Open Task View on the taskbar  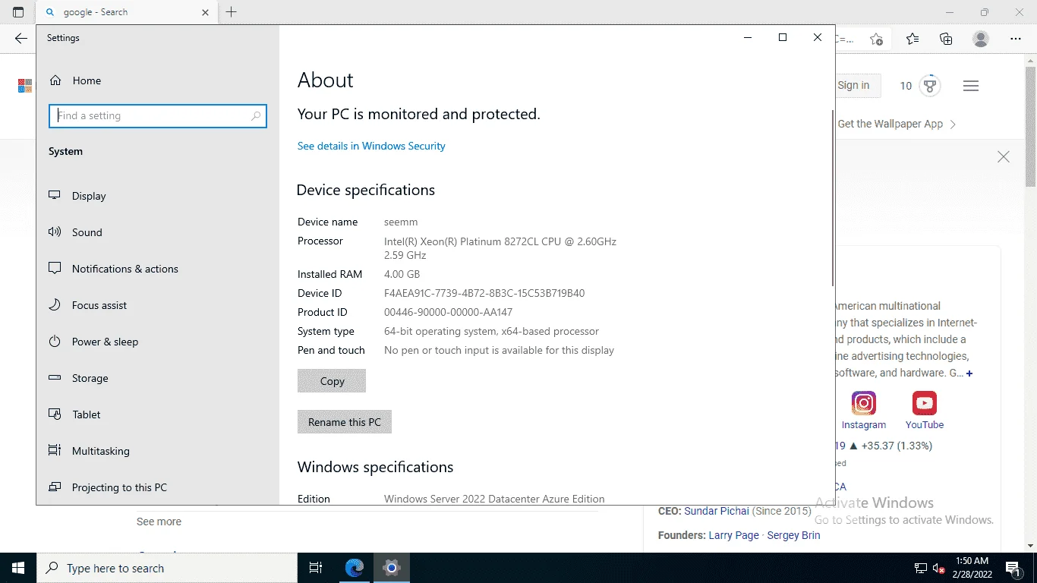(x=316, y=568)
